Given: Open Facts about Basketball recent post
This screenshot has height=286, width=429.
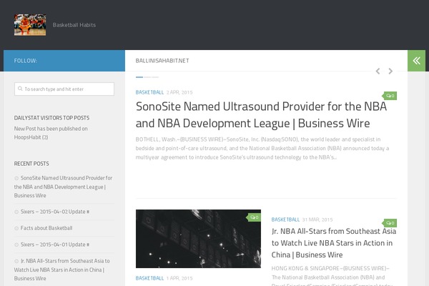Looking at the screenshot, I should click(46, 228).
